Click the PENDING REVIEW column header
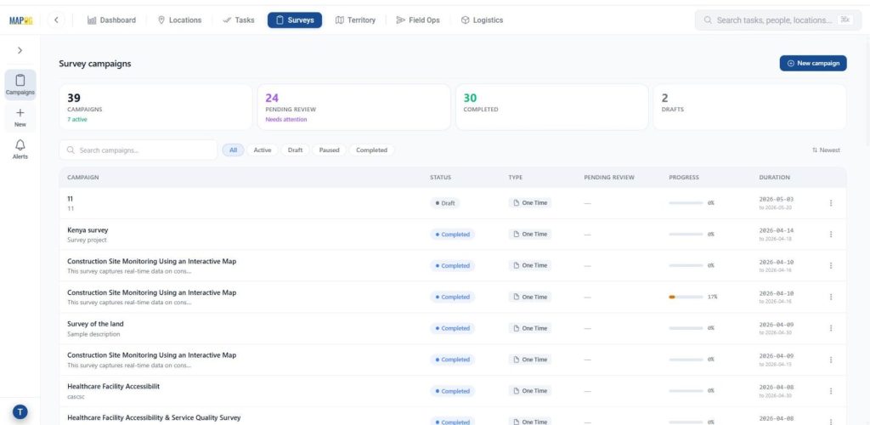870x425 pixels. [608, 178]
